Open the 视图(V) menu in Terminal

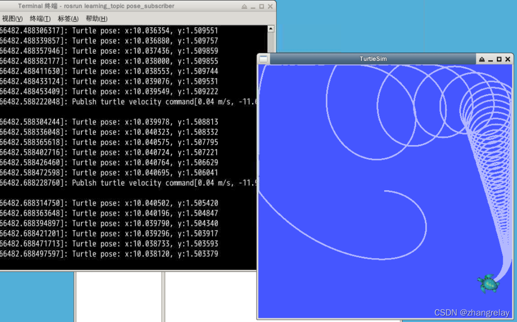[x=12, y=19]
